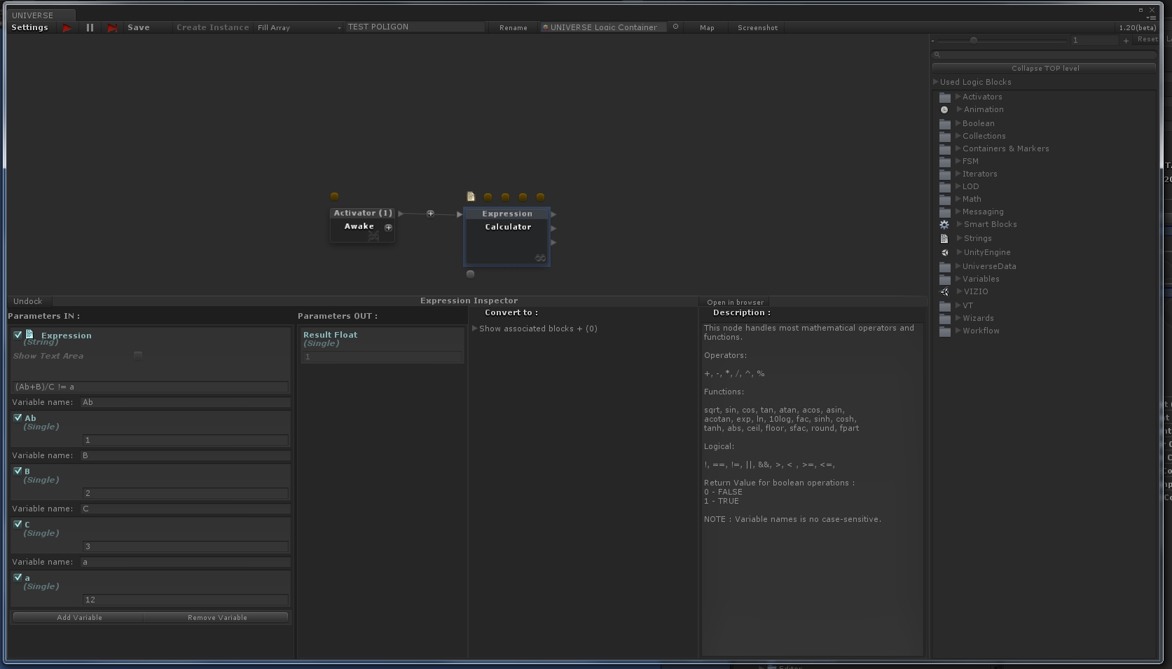Click the Add Variable button

pyautogui.click(x=79, y=618)
